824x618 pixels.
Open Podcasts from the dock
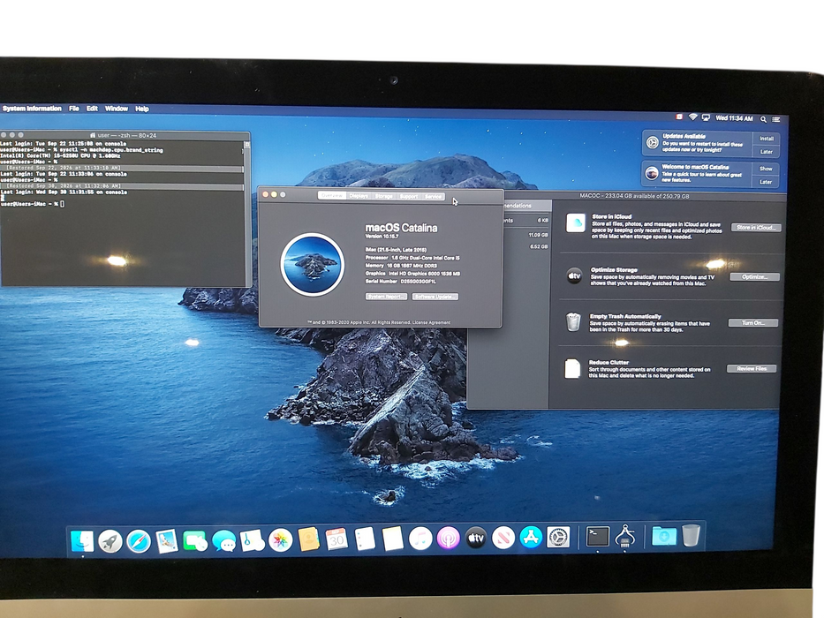point(448,539)
